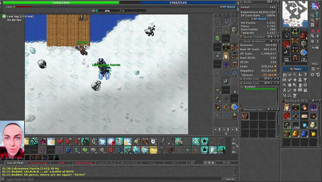Click the green health bar
The width and height of the screenshot is (322, 182).
[x=61, y=3]
